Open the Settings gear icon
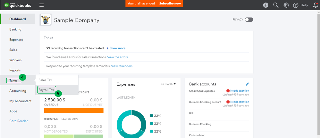 [286, 5]
